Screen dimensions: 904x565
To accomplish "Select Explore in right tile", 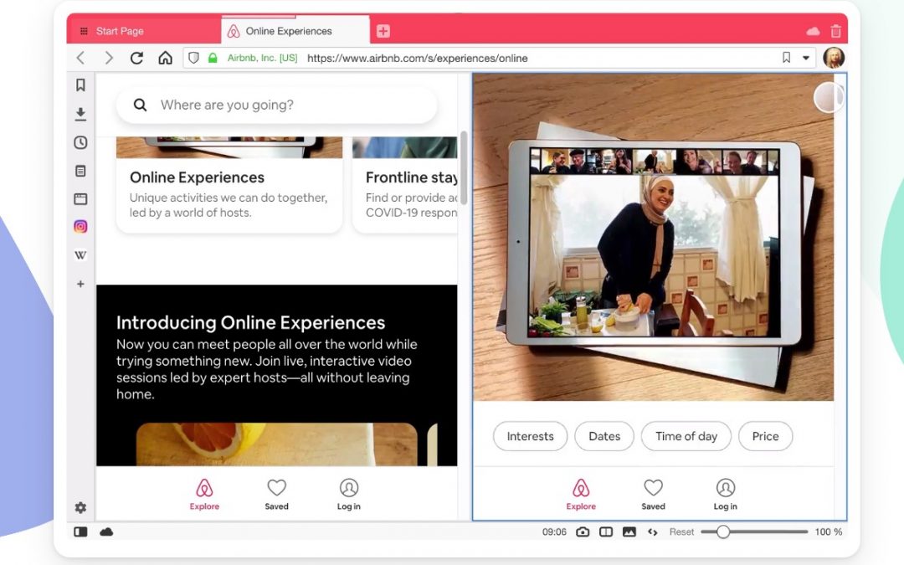I will coord(581,495).
